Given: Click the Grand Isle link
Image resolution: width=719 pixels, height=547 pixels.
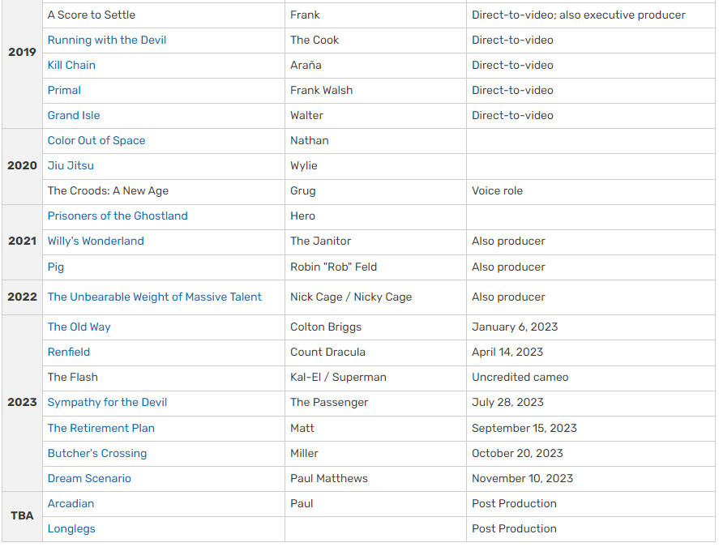Looking at the screenshot, I should 74,116.
